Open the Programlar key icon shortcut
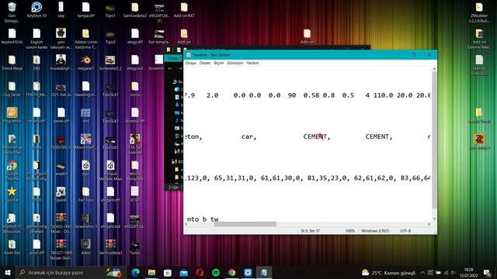This screenshot has height=279, width=497. pyautogui.click(x=12, y=115)
